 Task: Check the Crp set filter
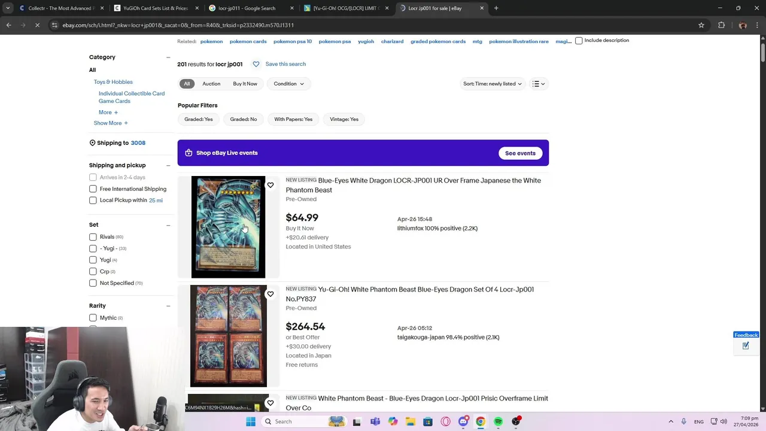(93, 271)
